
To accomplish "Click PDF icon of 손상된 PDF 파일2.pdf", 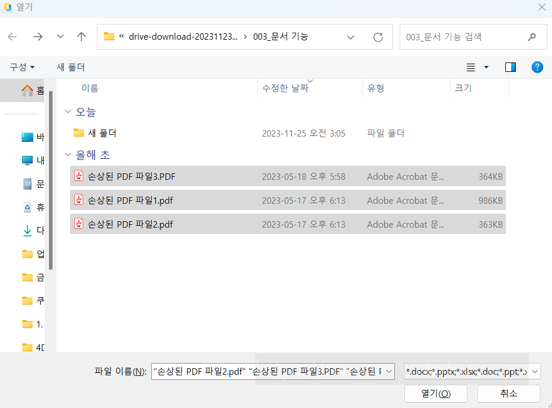I will pyautogui.click(x=79, y=224).
